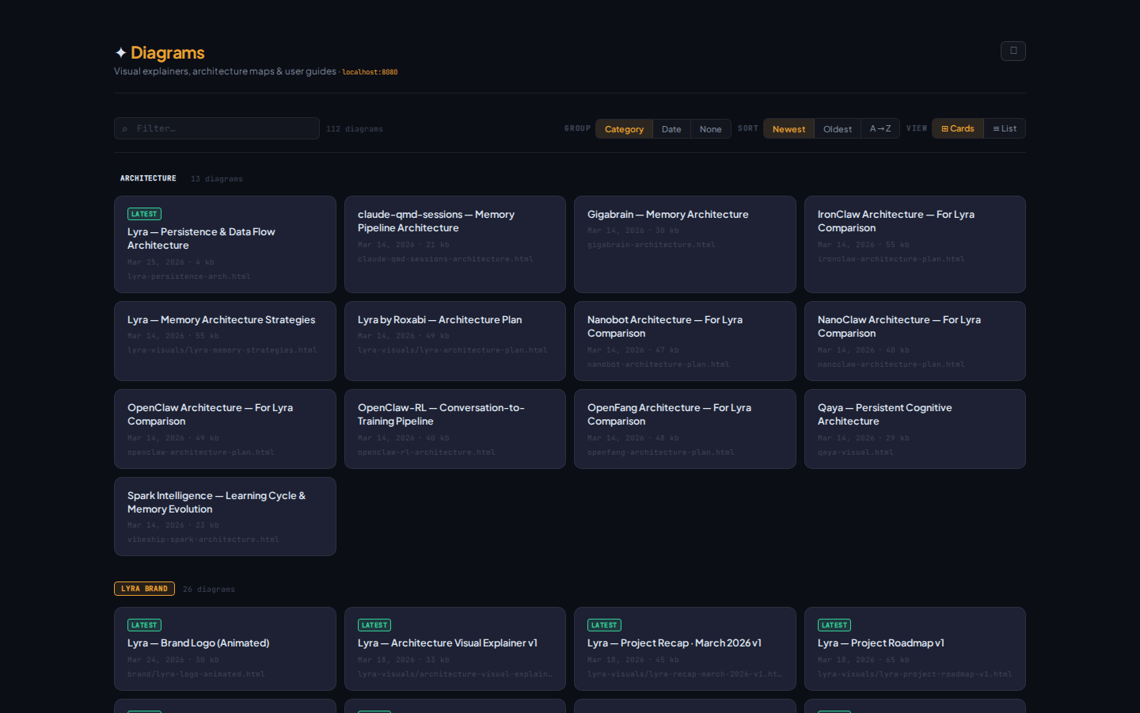
Task: Open the Qaya Persistent Cognitive Architecture card
Action: tap(914, 428)
